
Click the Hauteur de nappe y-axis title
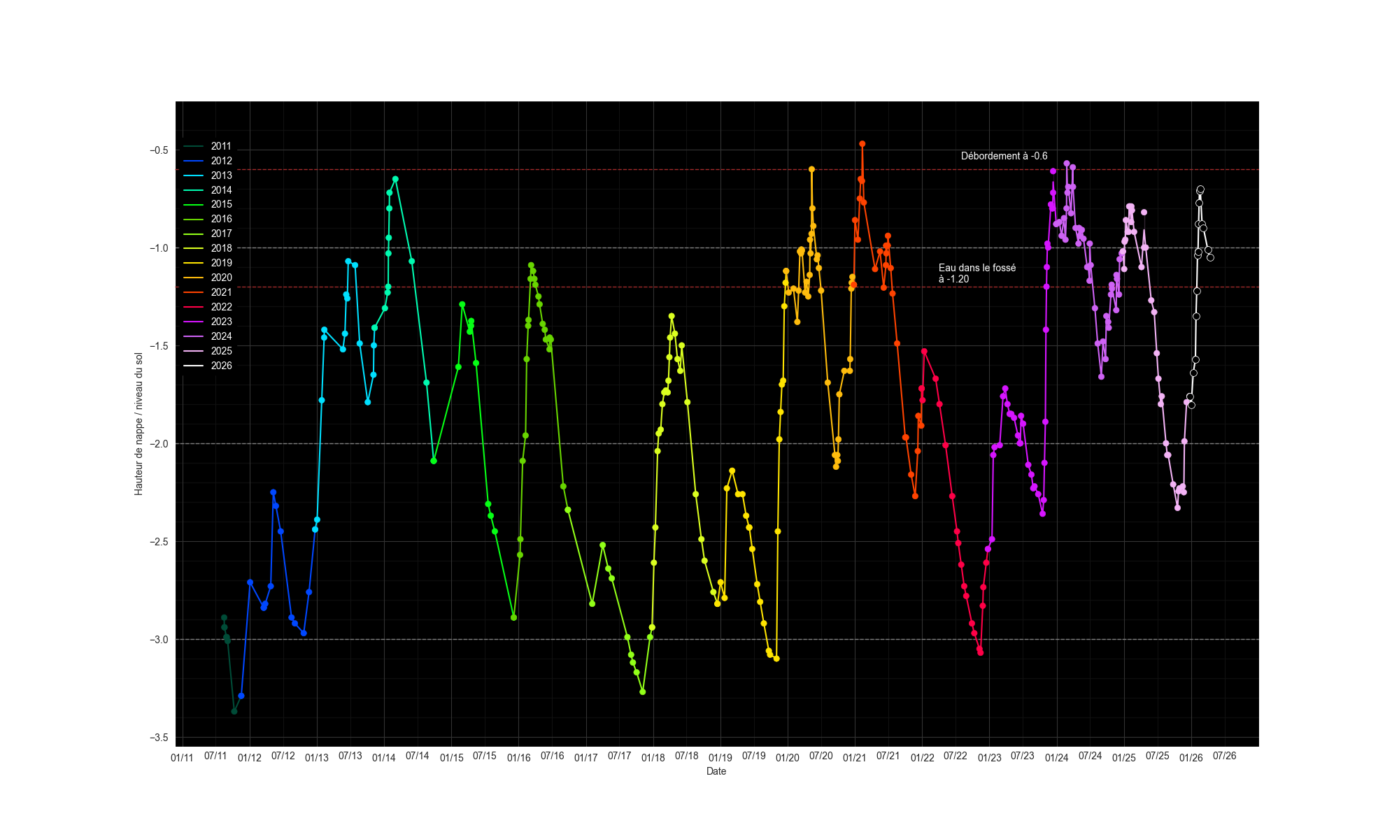tap(139, 424)
